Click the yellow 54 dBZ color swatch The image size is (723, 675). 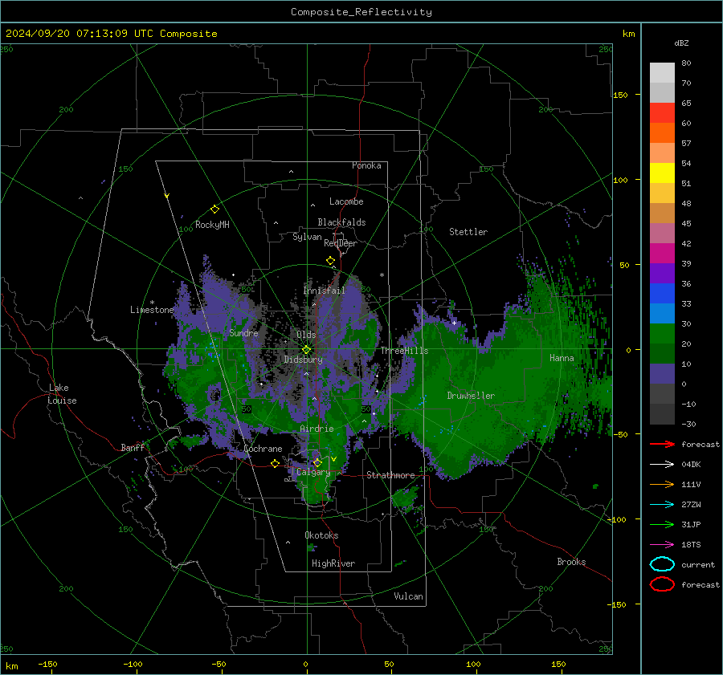tap(662, 173)
